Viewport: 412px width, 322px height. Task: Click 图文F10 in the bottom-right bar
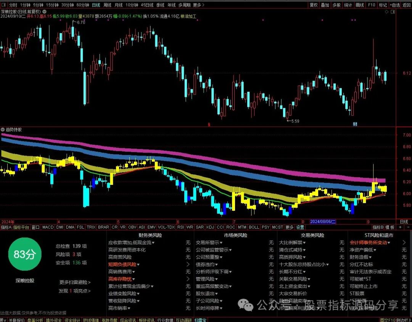388,320
